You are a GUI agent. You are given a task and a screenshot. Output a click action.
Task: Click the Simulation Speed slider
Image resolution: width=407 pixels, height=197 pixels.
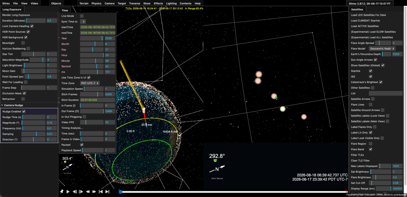(x=94, y=89)
